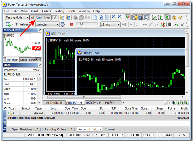Click the clock with checkmark icon
This screenshot has width=194, height=142.
(x=63, y=24)
